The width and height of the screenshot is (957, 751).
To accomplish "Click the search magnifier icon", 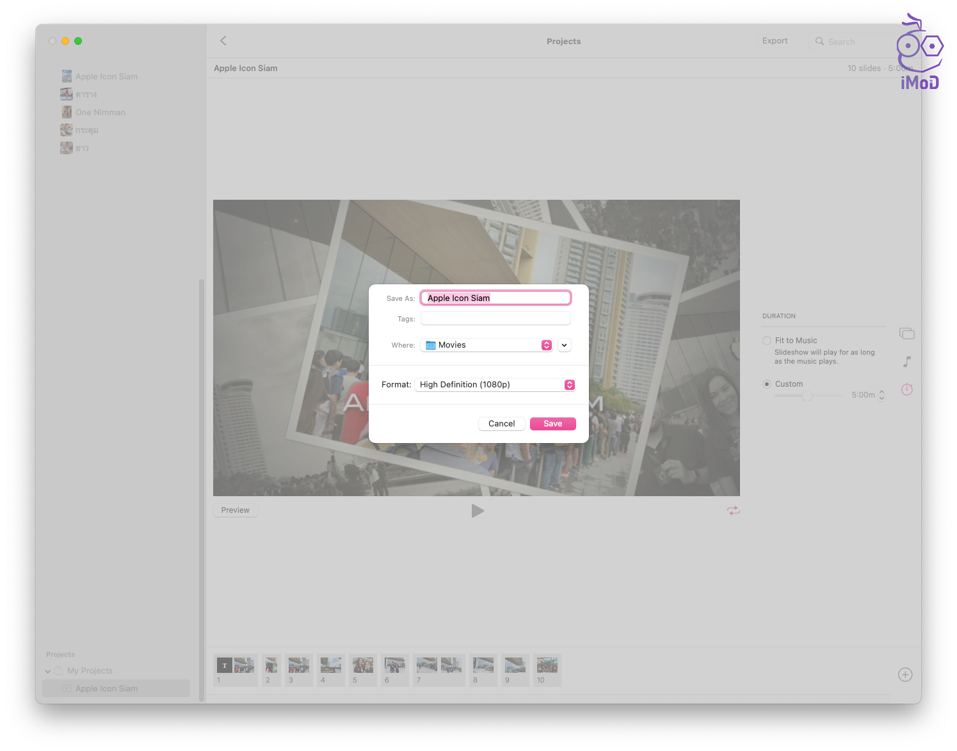I will click(819, 42).
